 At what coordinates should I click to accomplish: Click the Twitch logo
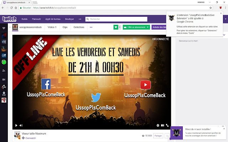(x=10, y=19)
